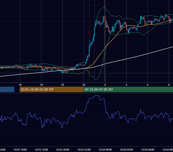Click the hour label 4 on the upper axis

[x=148, y=85]
